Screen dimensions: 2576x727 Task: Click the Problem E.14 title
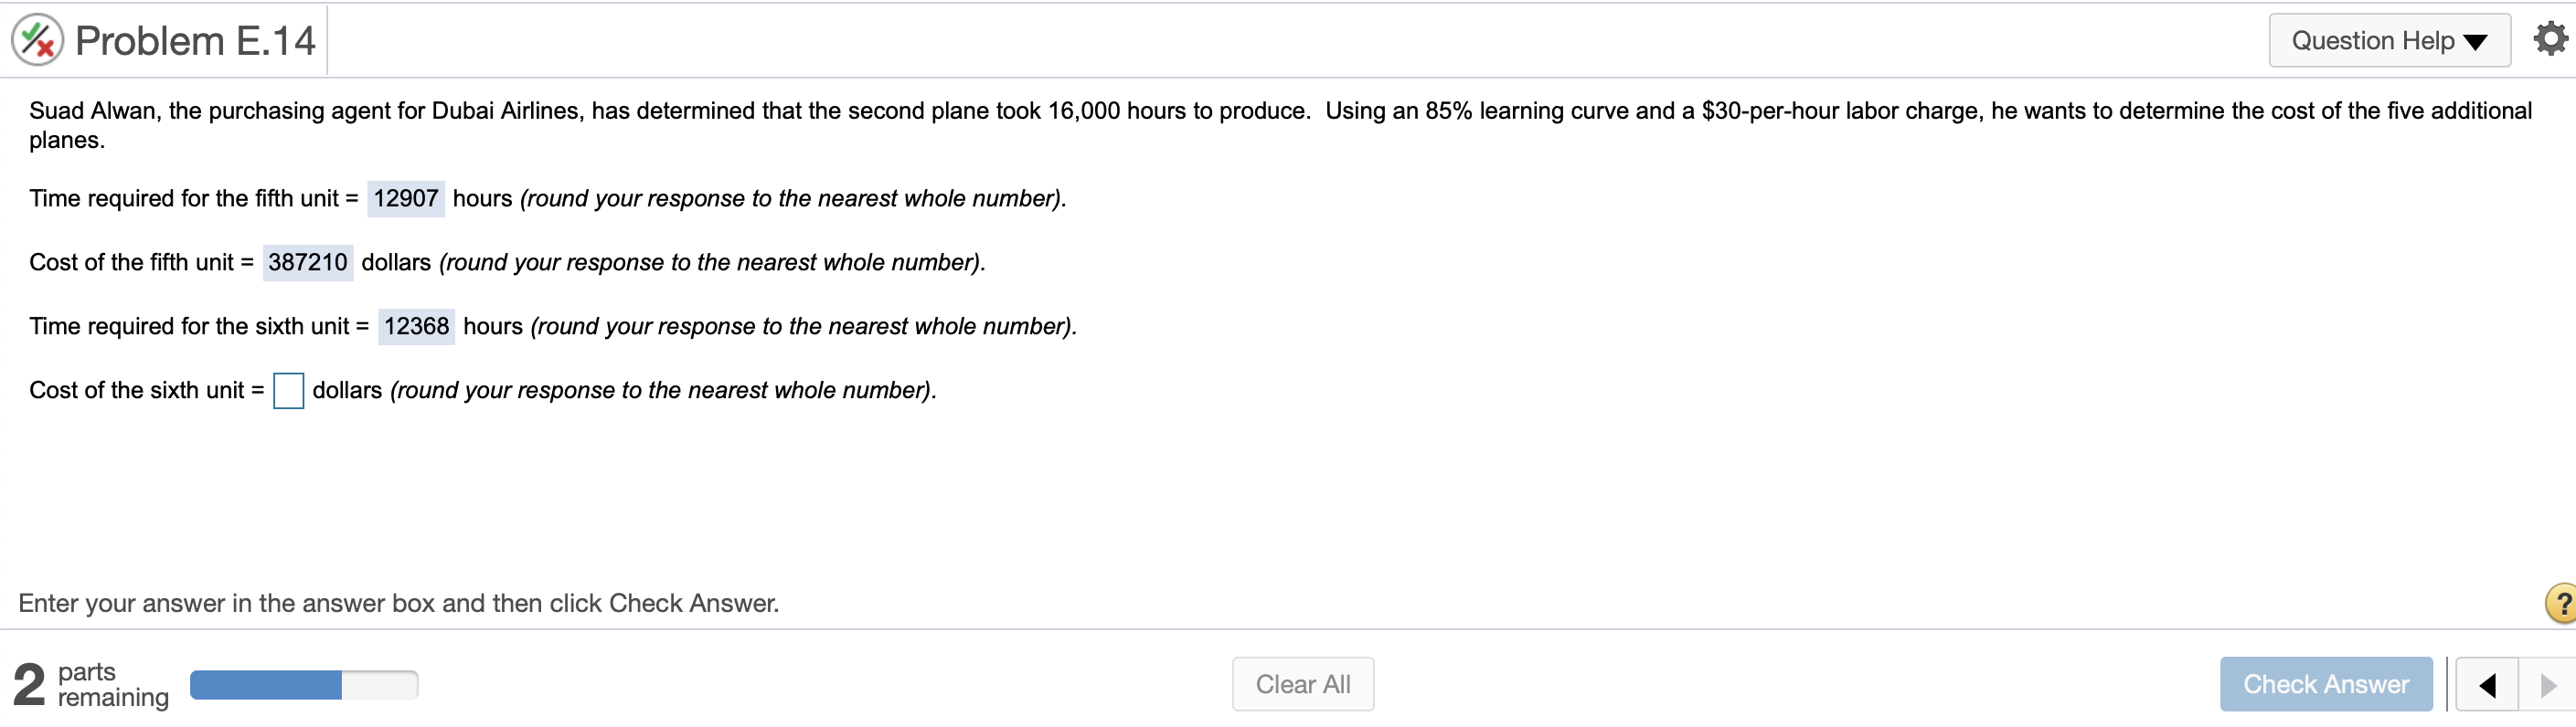pos(195,41)
